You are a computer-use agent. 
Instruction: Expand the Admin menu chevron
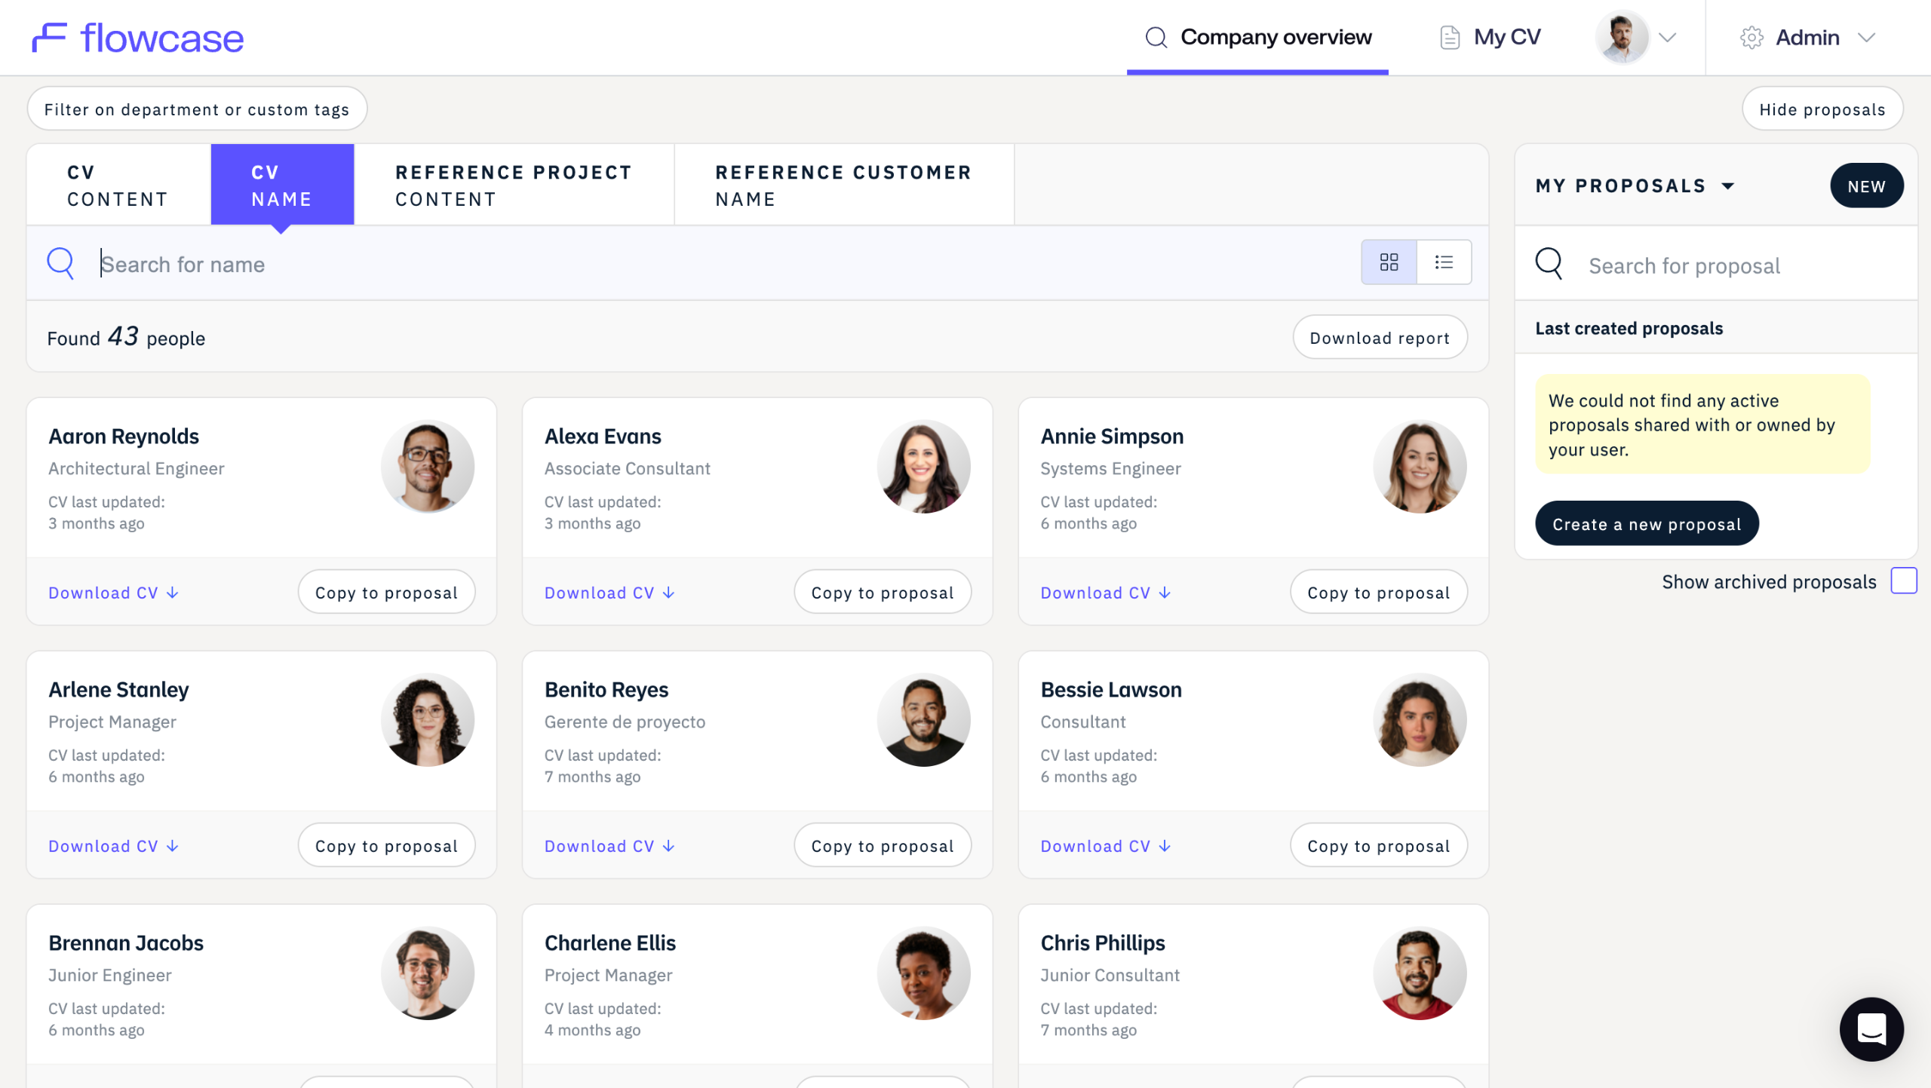click(x=1867, y=38)
